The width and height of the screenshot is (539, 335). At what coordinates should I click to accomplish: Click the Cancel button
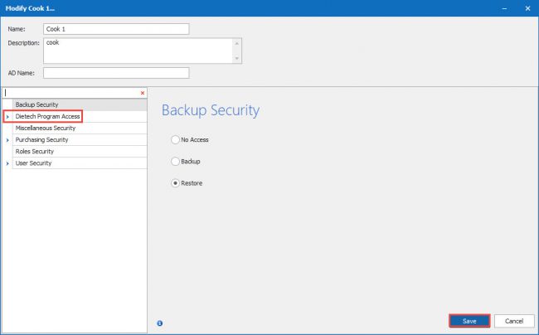(x=513, y=320)
